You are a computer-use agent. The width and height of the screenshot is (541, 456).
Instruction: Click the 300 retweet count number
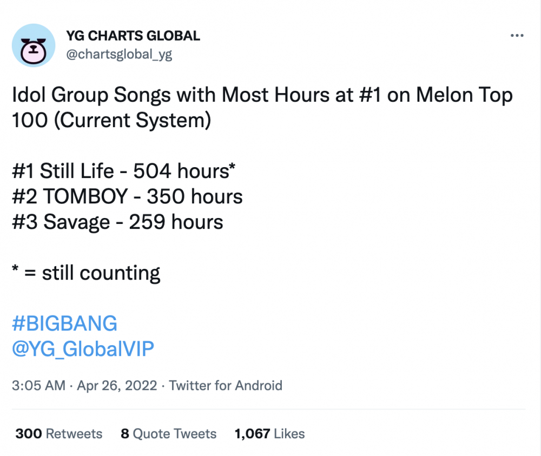(x=29, y=434)
